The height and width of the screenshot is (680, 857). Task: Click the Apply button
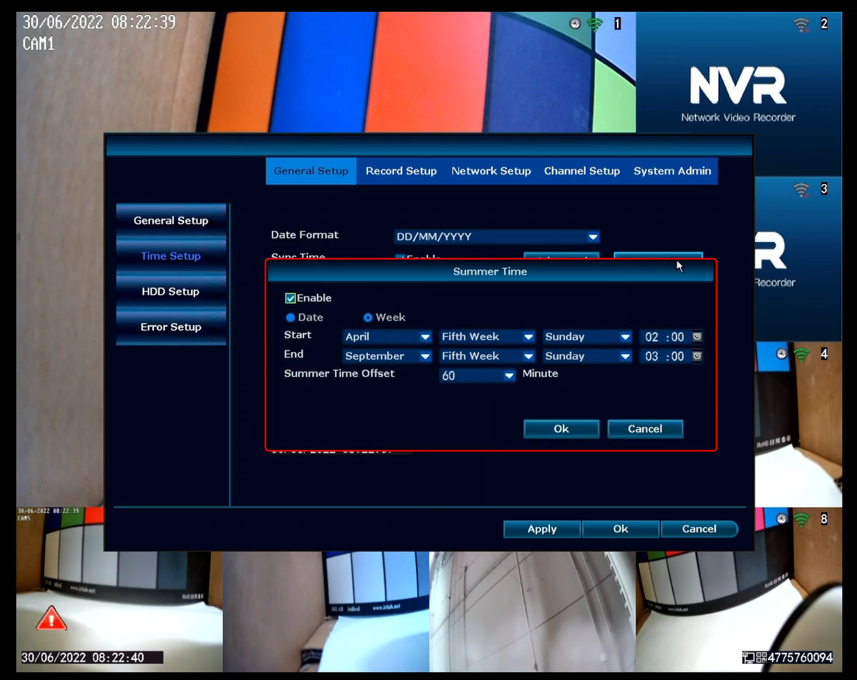pos(542,528)
